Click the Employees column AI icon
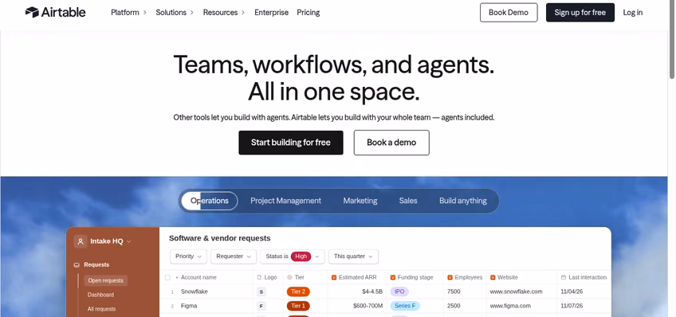676x317 pixels. [x=450, y=277]
